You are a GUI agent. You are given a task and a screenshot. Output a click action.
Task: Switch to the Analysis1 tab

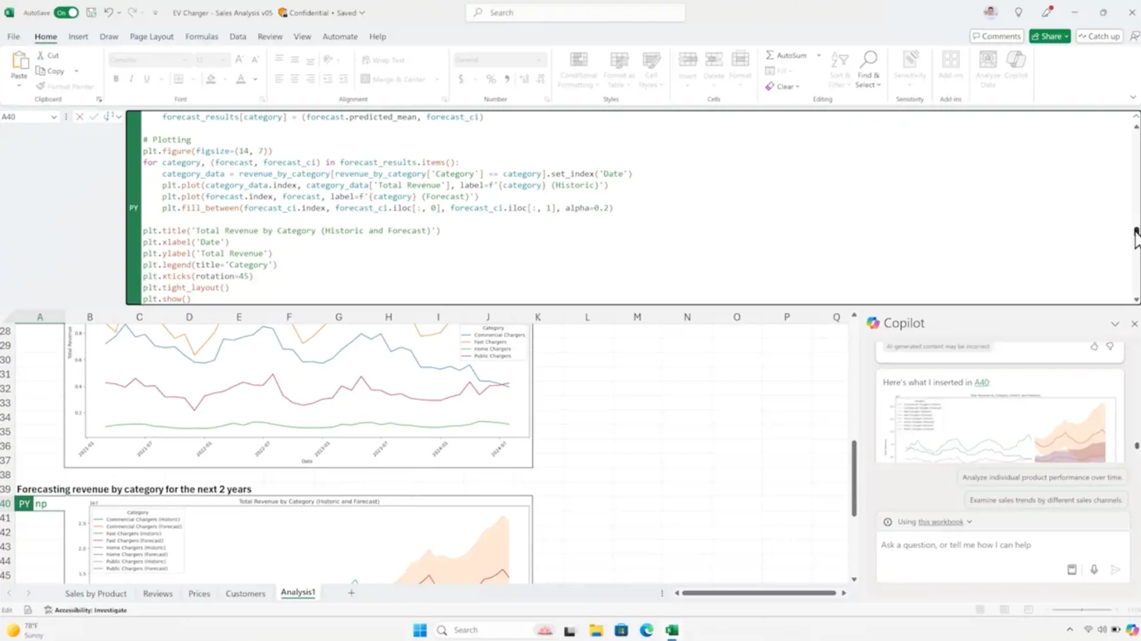pyautogui.click(x=298, y=593)
